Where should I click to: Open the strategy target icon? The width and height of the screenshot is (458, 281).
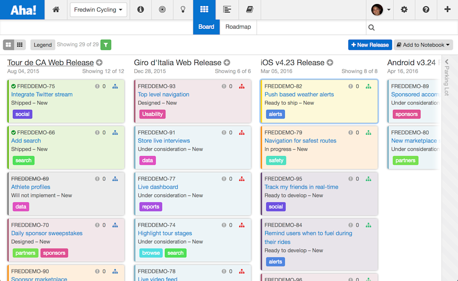162,10
